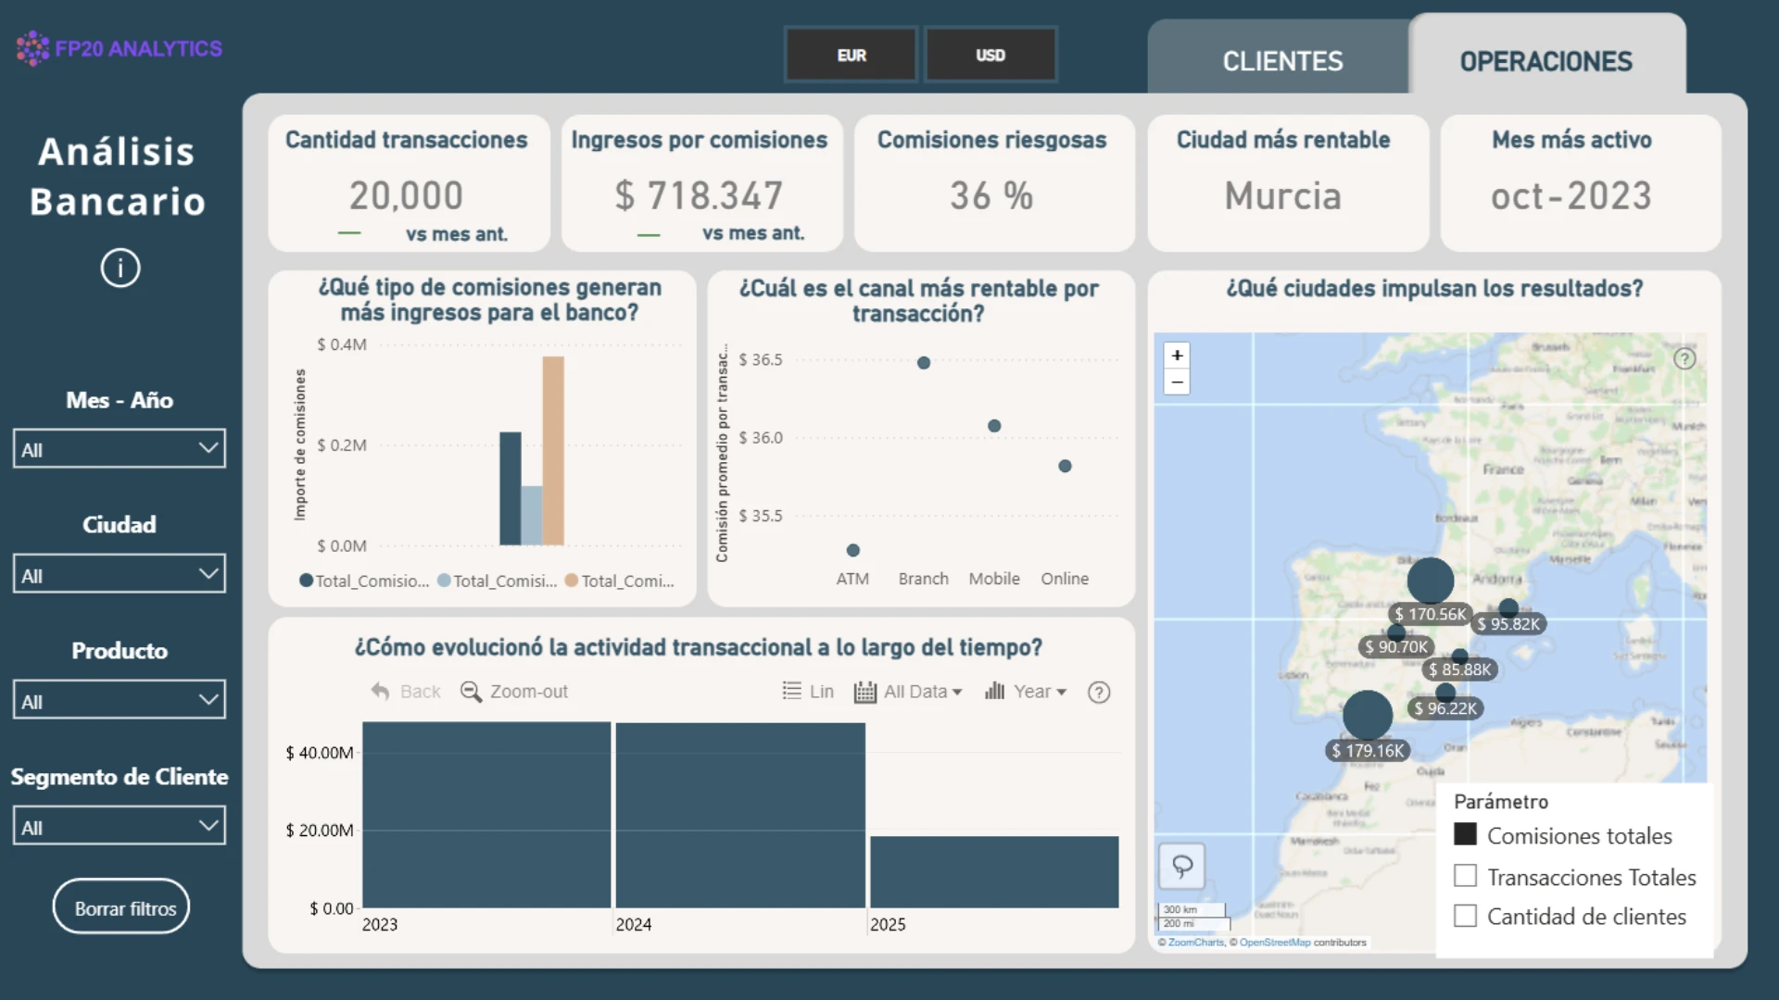1779x1000 pixels.
Task: Check the Transacciones Totales parameter box
Action: 1465,875
